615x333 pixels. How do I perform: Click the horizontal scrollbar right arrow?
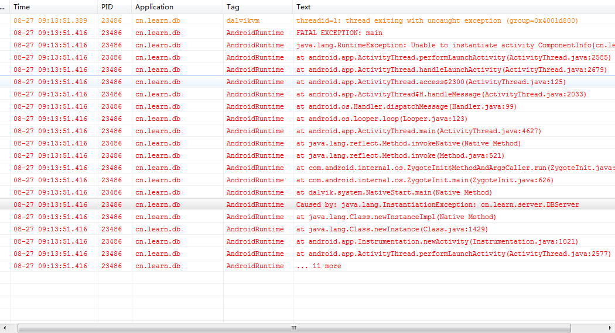tap(610, 328)
